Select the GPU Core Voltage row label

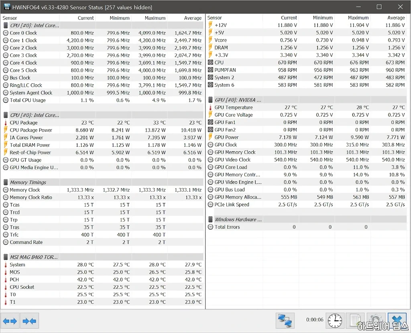click(234, 115)
